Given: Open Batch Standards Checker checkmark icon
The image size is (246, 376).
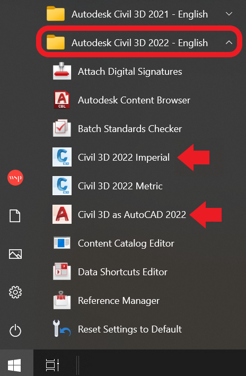Looking at the screenshot, I should (62, 128).
